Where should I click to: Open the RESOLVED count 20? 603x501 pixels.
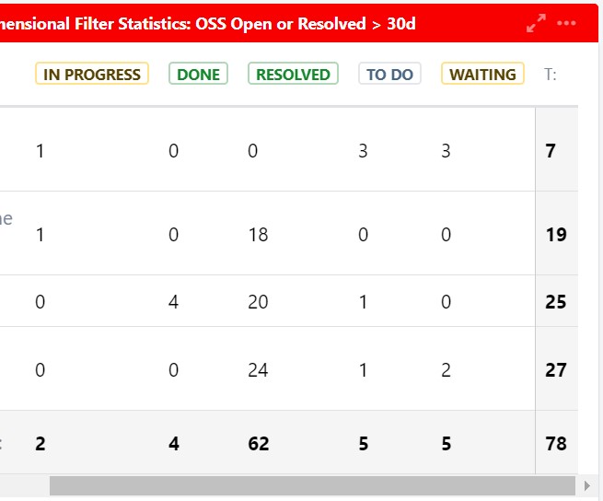(258, 302)
